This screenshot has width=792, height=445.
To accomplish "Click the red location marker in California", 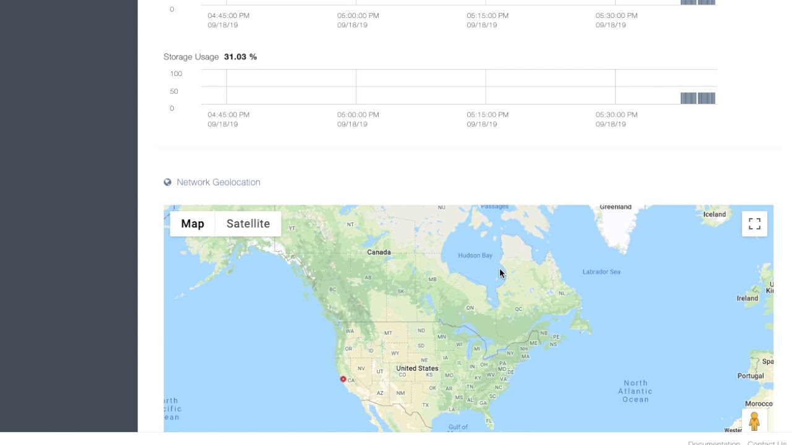I will (343, 379).
